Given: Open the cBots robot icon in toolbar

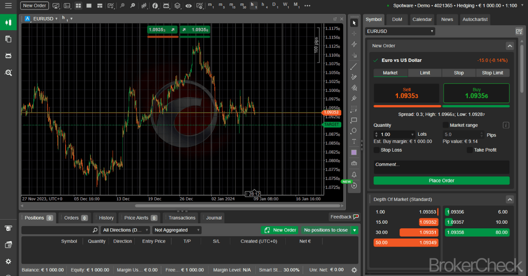Looking at the screenshot, I should click(166, 6).
